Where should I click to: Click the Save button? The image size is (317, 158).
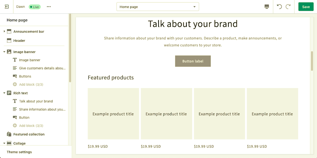pos(306,7)
